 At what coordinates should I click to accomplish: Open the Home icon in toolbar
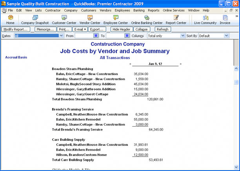tap(10, 20)
